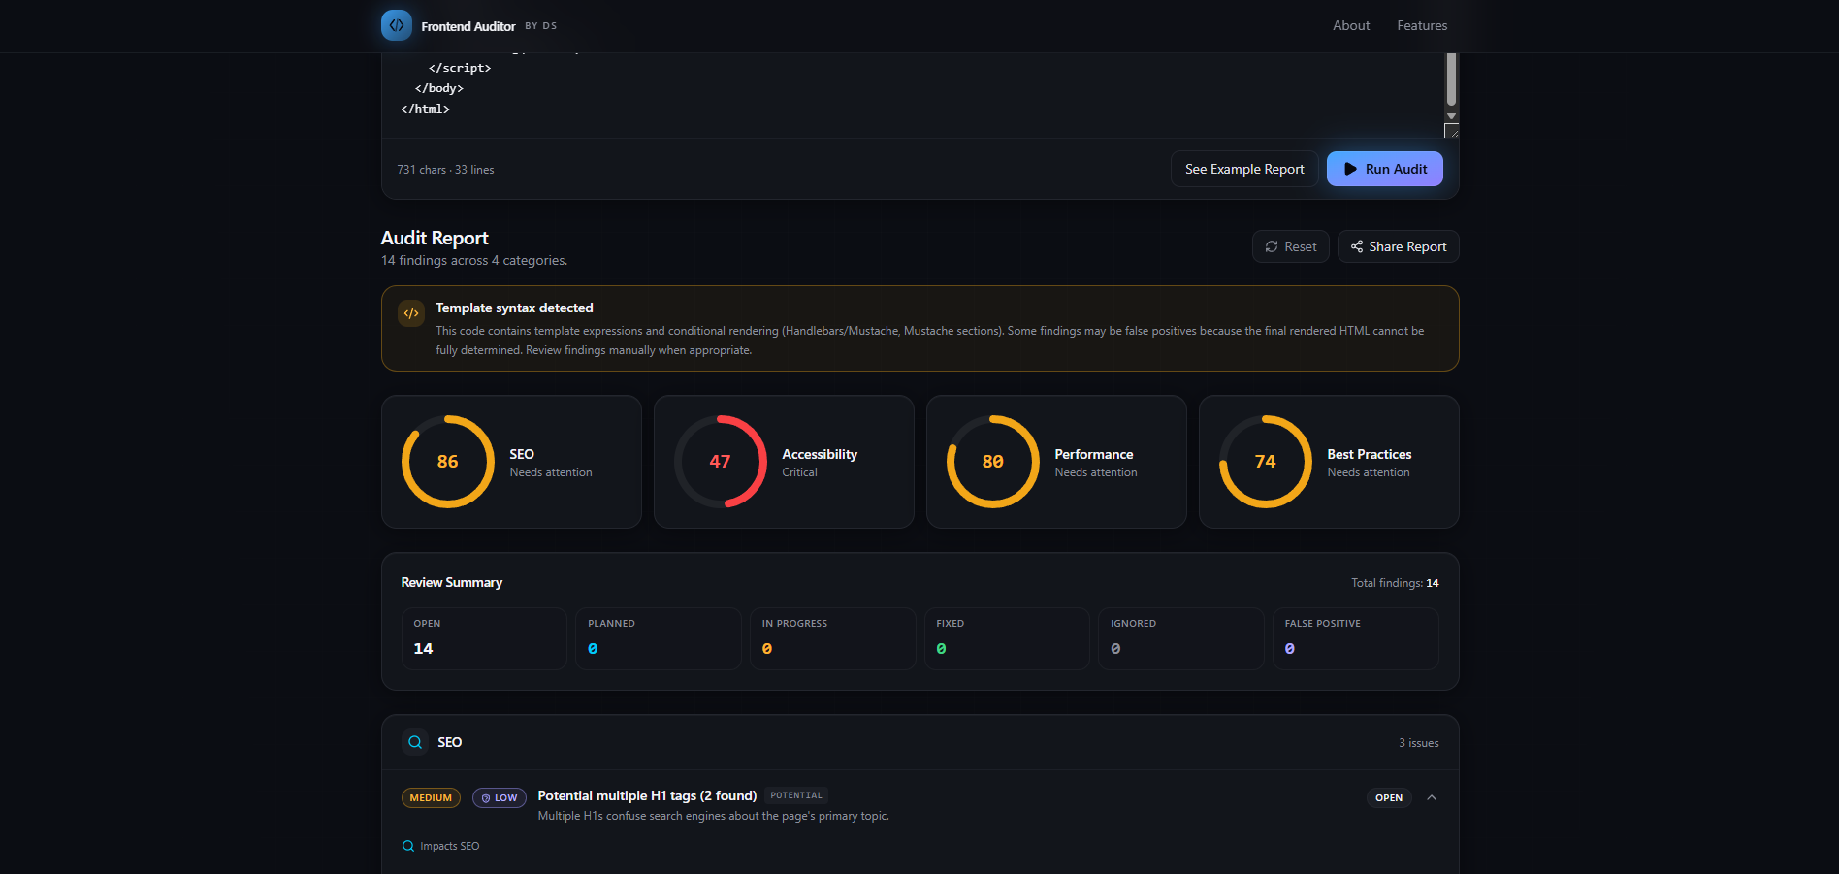
Task: Click the Performance score ring showing 80
Action: pos(993,462)
